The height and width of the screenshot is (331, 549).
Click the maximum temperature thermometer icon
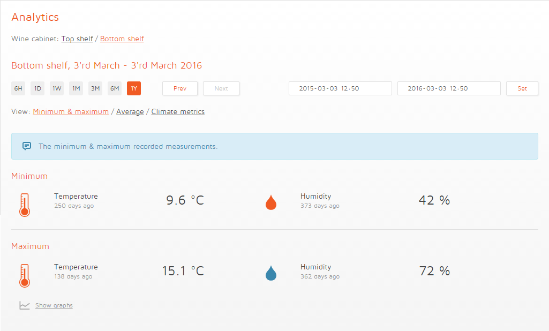pyautogui.click(x=25, y=276)
